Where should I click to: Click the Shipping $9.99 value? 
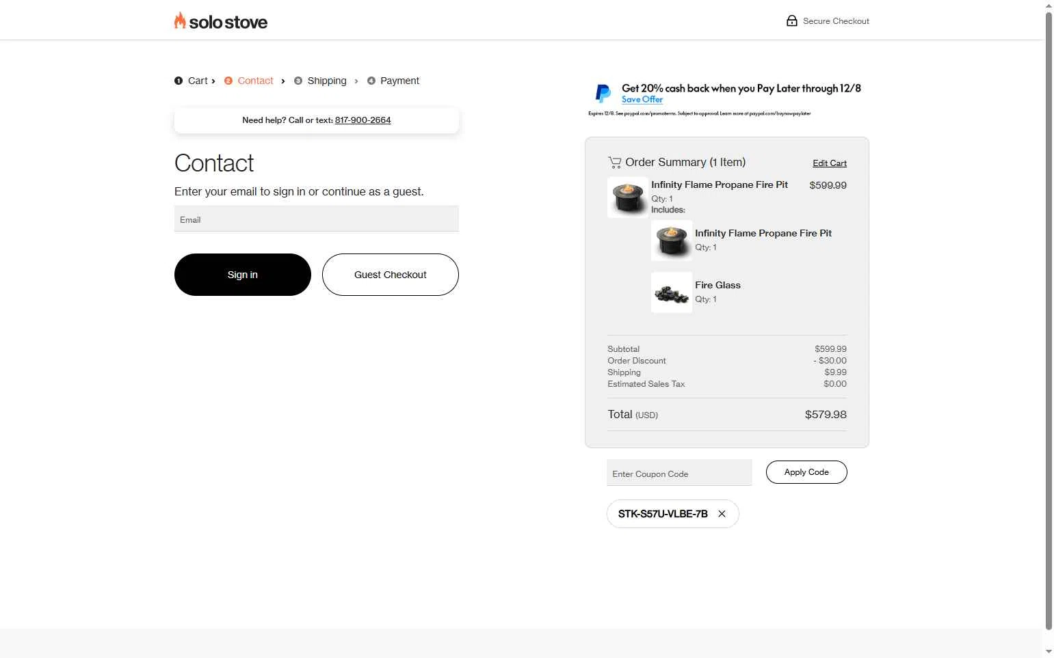coord(835,372)
